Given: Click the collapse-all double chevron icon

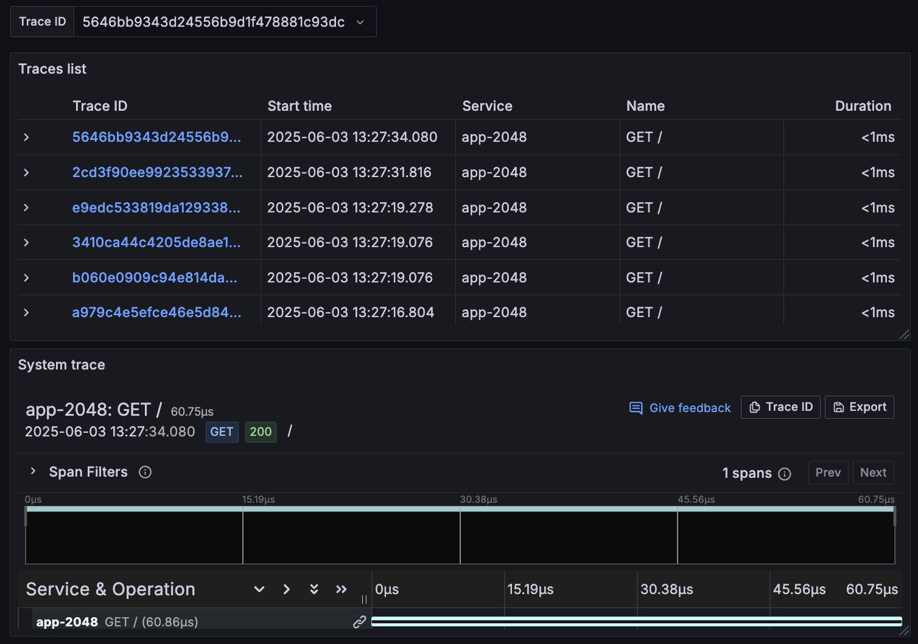Looking at the screenshot, I should pos(314,589).
